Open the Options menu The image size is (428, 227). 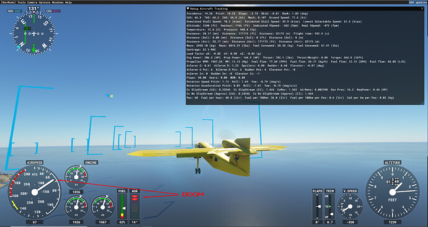[x=45, y=2]
